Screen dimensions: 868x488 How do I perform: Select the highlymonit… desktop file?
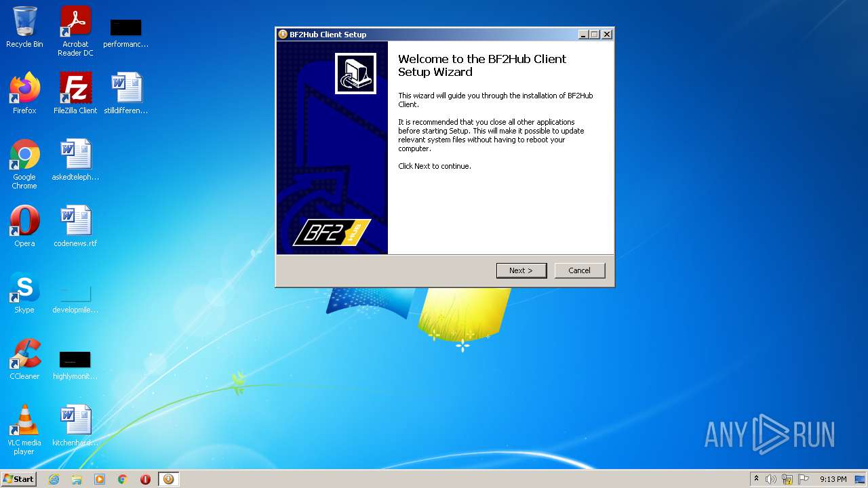pos(75,365)
